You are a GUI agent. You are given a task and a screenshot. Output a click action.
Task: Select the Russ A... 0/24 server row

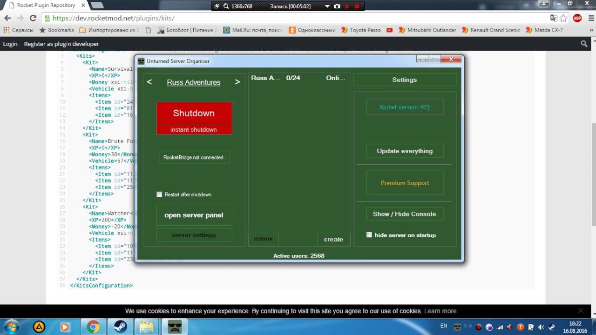298,78
